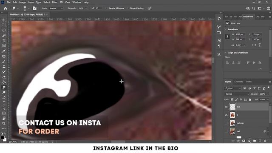Add layer style fx button
272x153 pixels.
(x=238, y=141)
